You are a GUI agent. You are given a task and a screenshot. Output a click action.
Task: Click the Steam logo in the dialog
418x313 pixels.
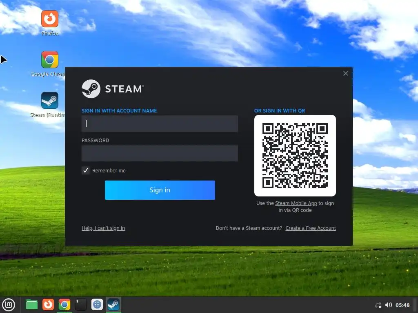pos(113,89)
